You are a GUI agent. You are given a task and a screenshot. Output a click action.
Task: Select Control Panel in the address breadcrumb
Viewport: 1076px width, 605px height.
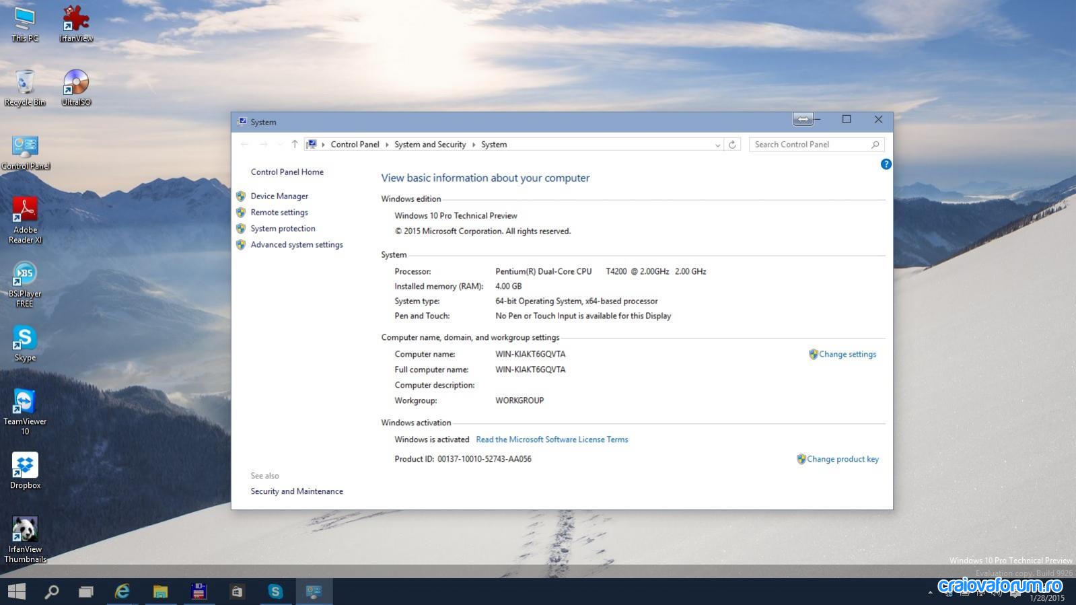point(355,145)
